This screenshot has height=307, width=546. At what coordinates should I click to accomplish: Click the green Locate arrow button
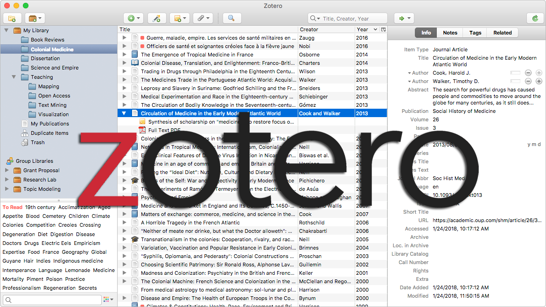pyautogui.click(x=404, y=19)
